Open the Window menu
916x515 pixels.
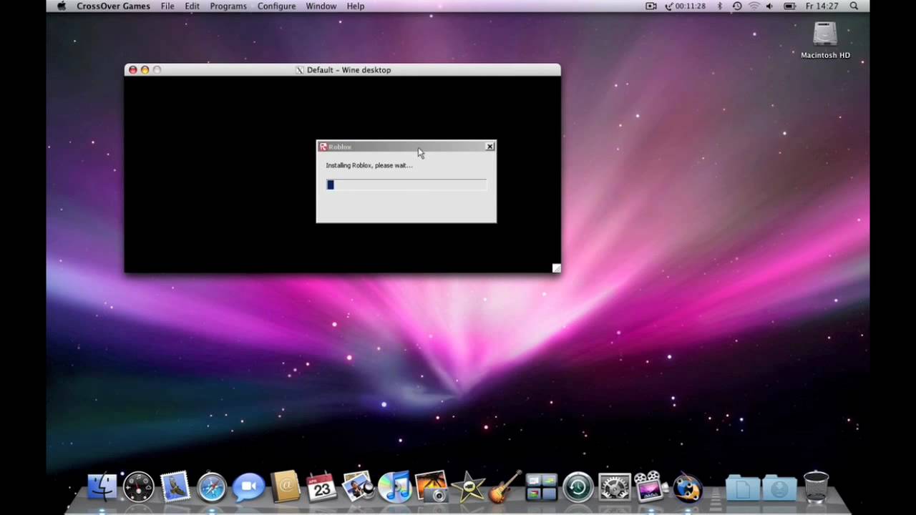click(x=321, y=6)
